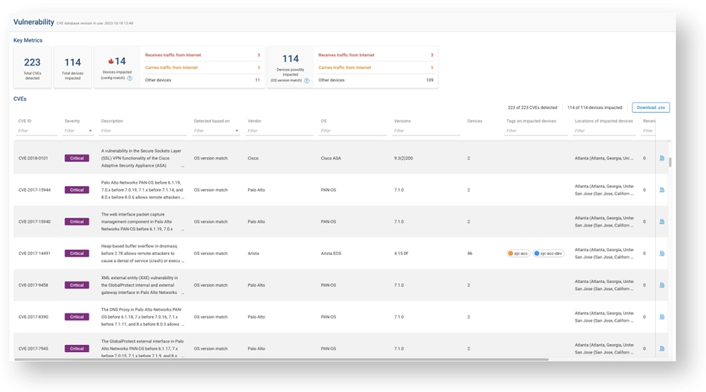Click Critical badge of CVE-2017-15940
The width and height of the screenshot is (706, 392).
point(77,222)
